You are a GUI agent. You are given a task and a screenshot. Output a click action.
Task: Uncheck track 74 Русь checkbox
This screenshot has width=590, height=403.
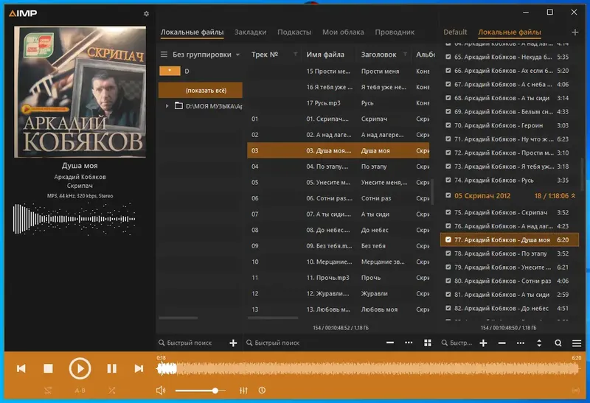(448, 180)
